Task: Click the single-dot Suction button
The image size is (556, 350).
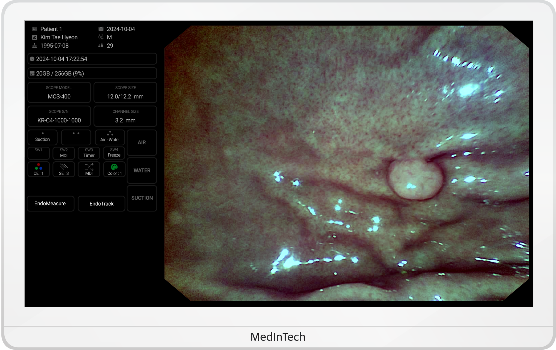Action: 43,137
